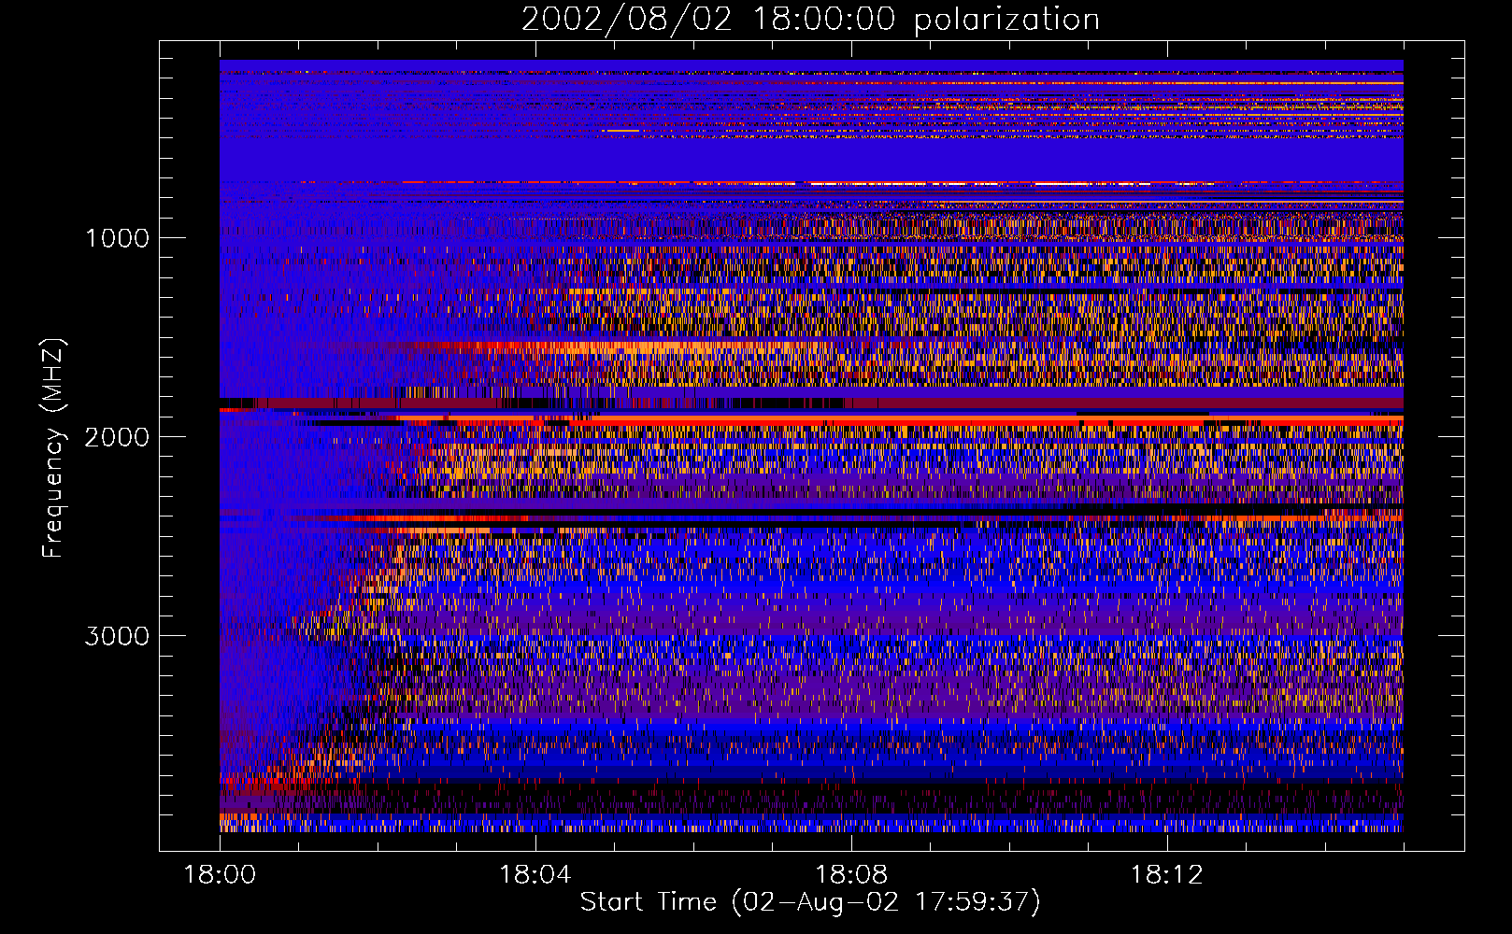Click the 2000 frequency tick label
This screenshot has width=1512, height=934.
coord(117,437)
